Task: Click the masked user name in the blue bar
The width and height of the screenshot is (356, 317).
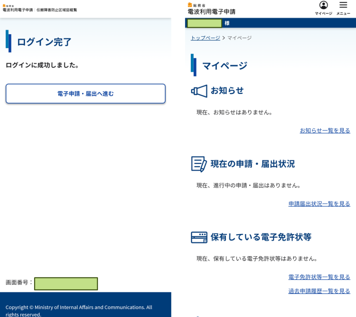Action: 204,23
